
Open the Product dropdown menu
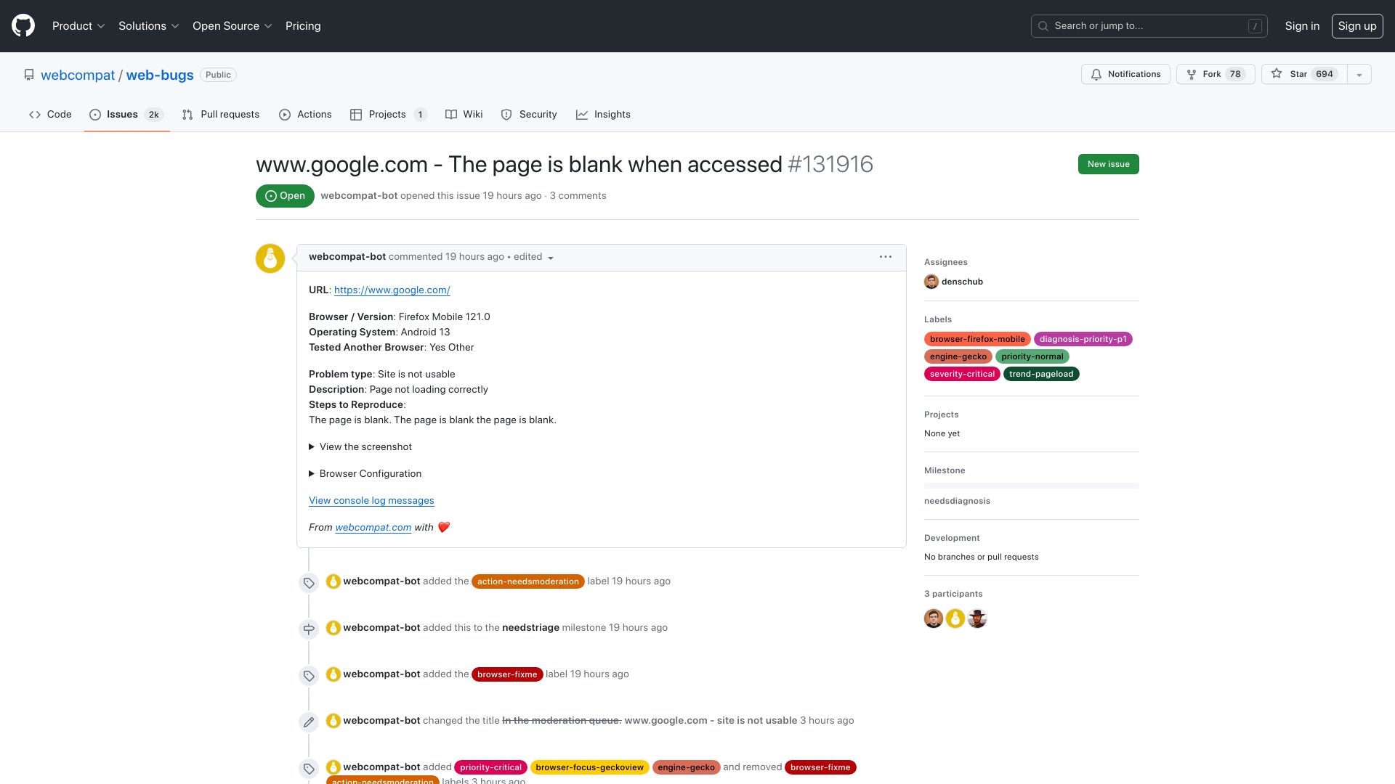(x=78, y=26)
